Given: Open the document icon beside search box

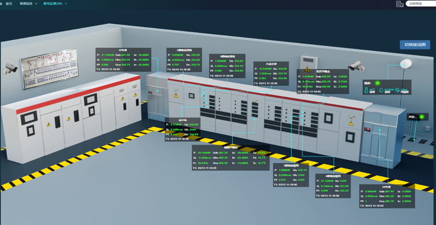Looking at the screenshot, I should tap(399, 4).
